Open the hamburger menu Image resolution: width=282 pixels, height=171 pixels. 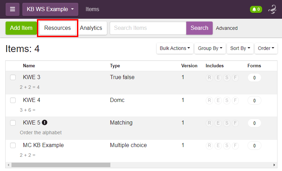click(x=13, y=9)
